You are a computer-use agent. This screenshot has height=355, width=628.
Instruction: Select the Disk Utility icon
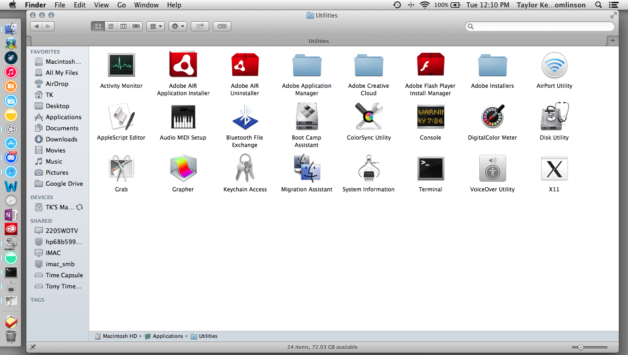[x=554, y=117]
